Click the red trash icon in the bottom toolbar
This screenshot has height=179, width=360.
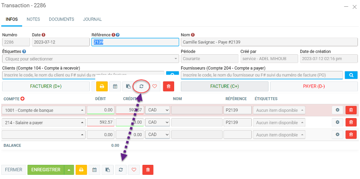[x=148, y=170]
